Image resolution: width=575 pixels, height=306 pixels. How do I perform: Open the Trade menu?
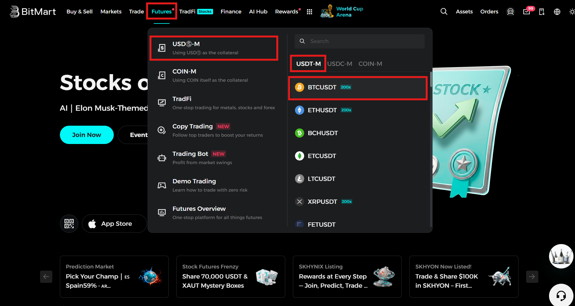[136, 12]
